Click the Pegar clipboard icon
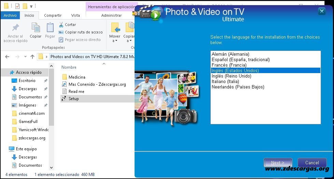This screenshot has height=179, width=334. tap(50, 27)
